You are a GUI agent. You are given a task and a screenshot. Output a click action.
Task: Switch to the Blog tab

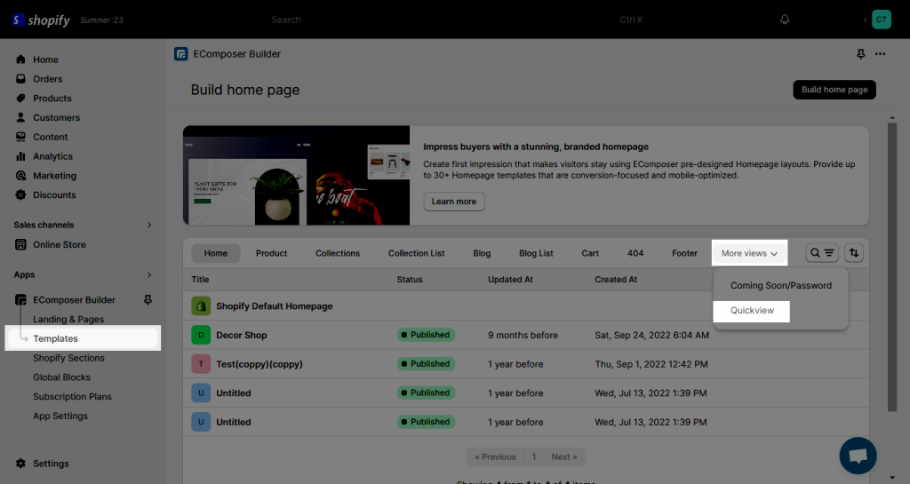482,253
